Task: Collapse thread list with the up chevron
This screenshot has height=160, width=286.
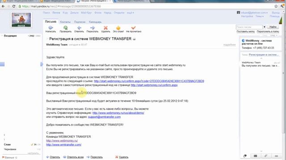Action: click(261, 58)
